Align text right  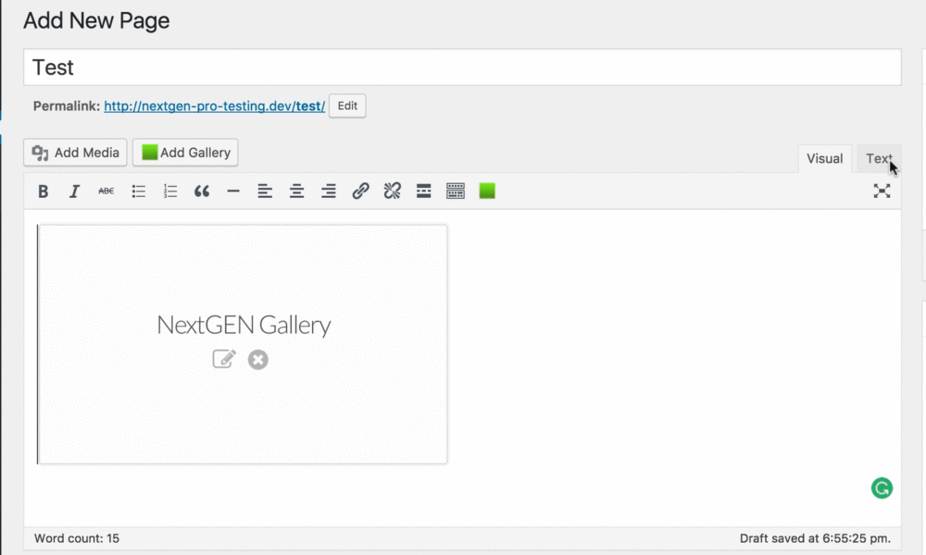[329, 191]
